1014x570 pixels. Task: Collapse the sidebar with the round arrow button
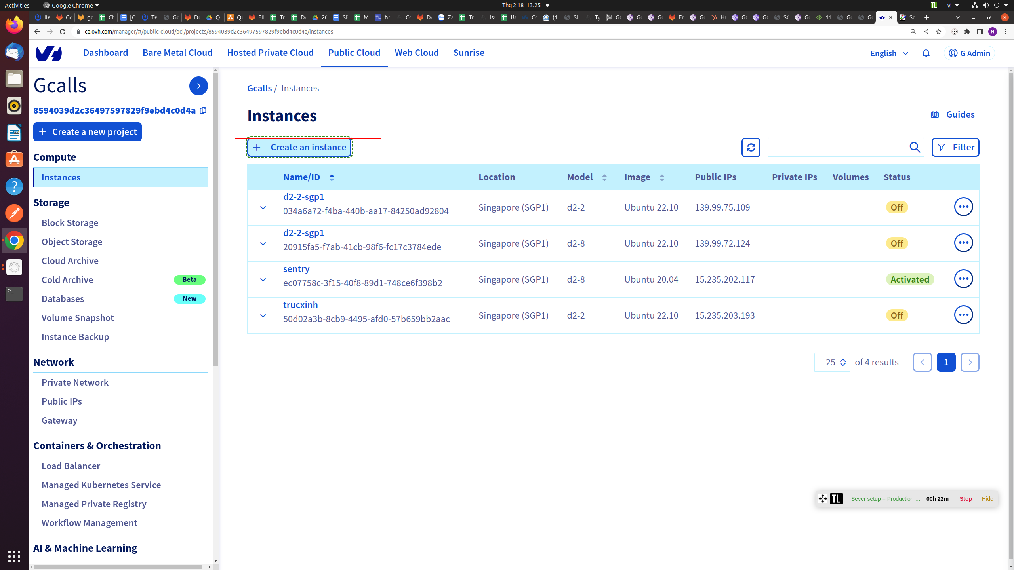click(198, 86)
